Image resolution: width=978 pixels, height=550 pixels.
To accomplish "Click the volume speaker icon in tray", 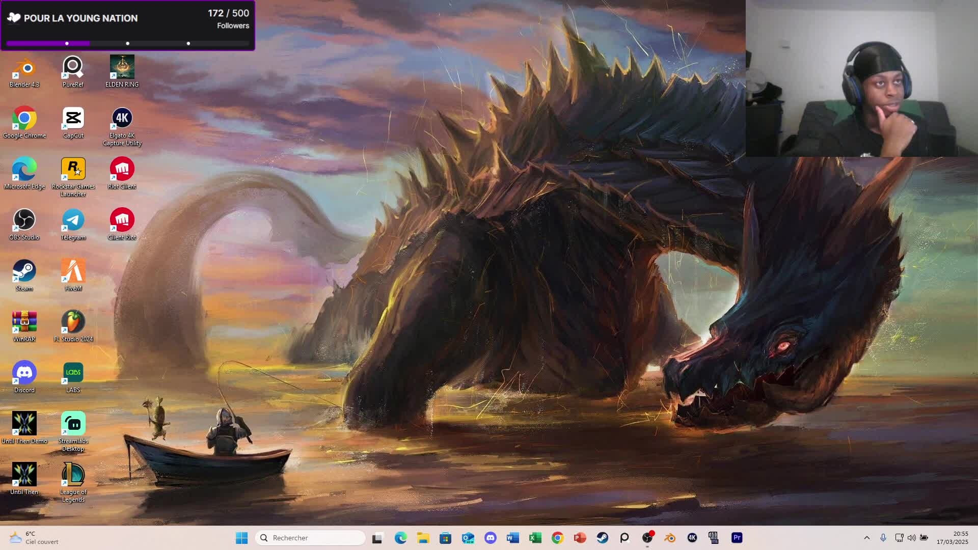I will (911, 538).
